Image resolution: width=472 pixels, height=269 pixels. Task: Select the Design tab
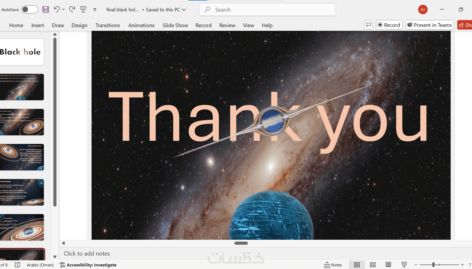pos(79,25)
